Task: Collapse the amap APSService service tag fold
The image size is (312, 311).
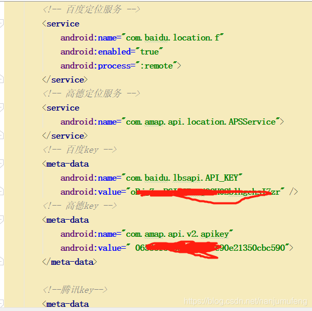Action: pyautogui.click(x=1, y=107)
